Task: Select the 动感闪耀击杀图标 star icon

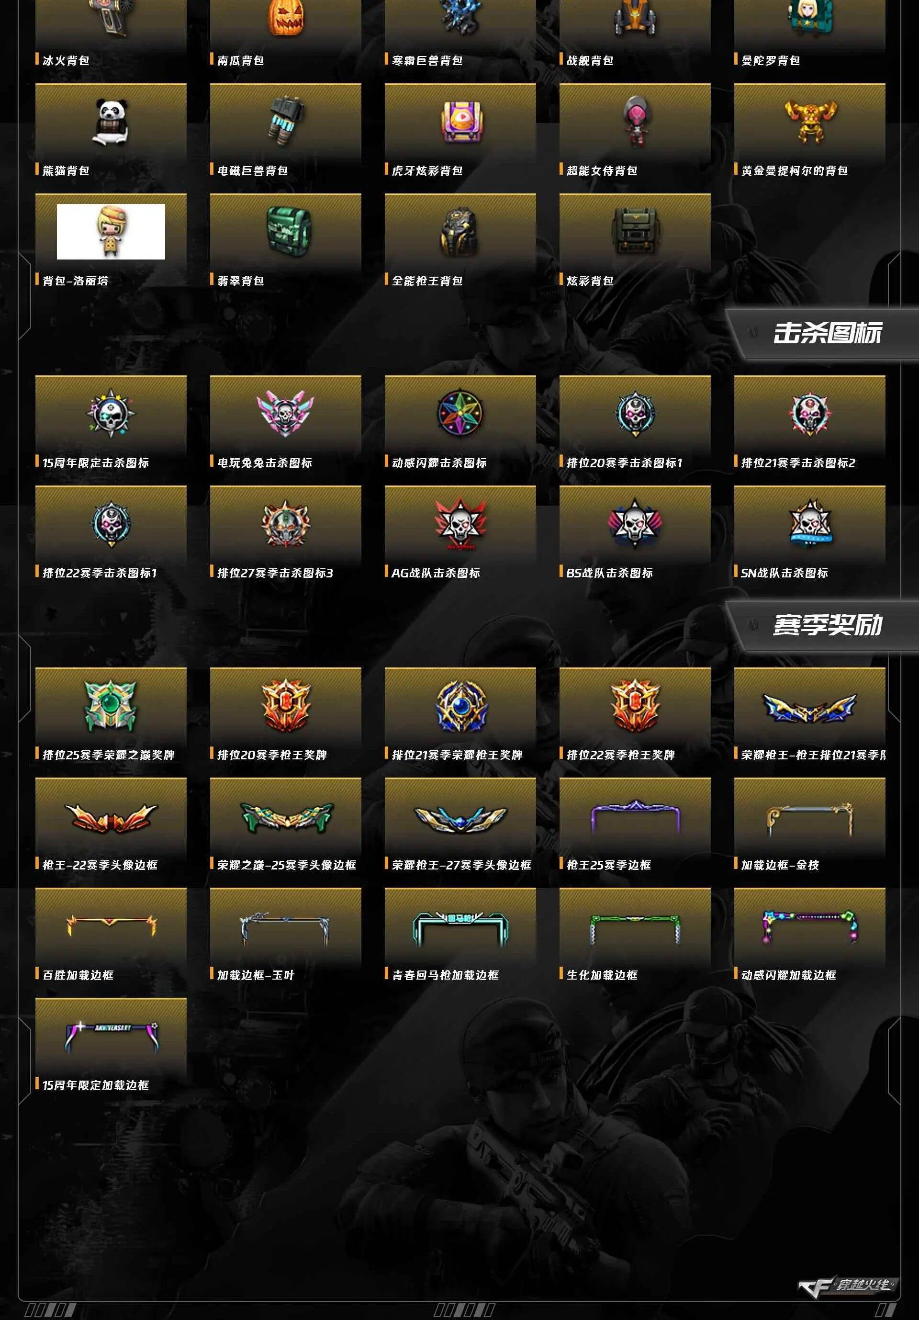Action: coord(460,413)
